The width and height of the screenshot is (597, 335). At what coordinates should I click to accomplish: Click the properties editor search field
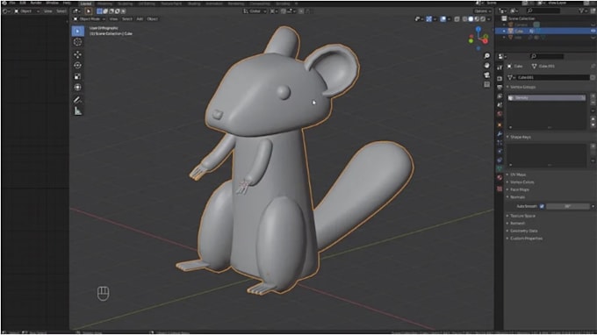(x=547, y=56)
